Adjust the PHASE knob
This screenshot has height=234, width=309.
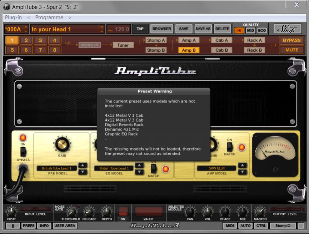point(225,212)
